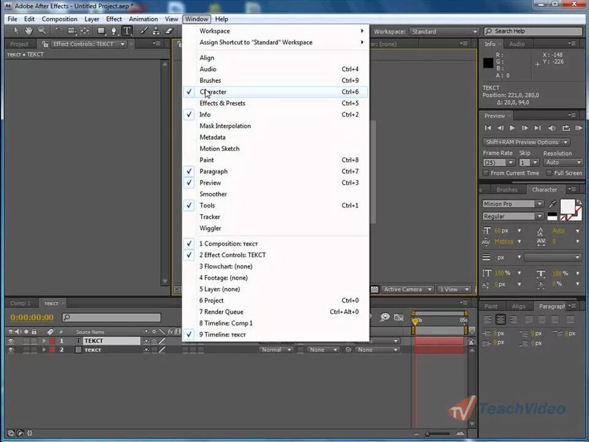Jump to first frame in Preview
Screen dimensions: 589x442
coord(488,128)
